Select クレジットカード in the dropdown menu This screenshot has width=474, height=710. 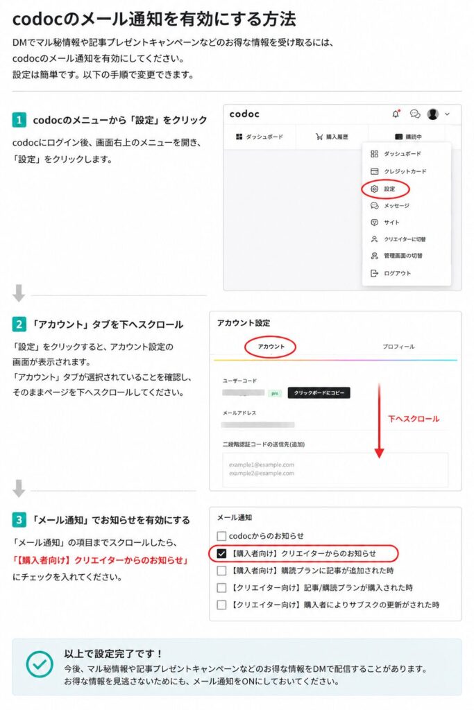click(x=405, y=172)
